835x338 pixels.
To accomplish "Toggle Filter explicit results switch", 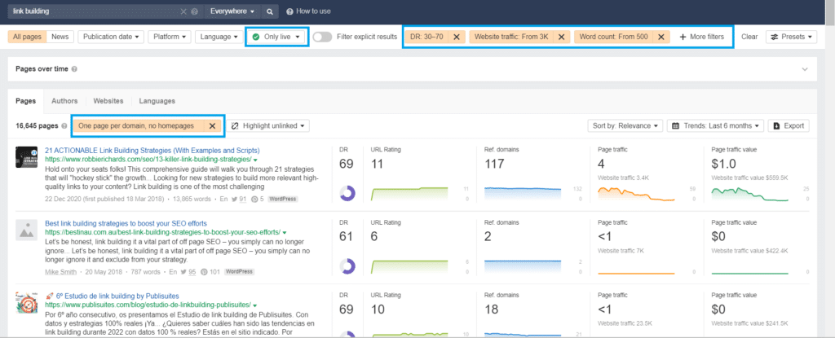I will pos(322,37).
